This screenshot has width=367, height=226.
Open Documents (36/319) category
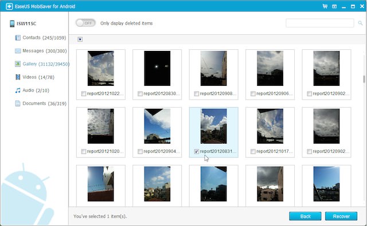coord(41,104)
